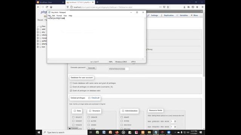Open Notepad Help menu

[x=70, y=16]
